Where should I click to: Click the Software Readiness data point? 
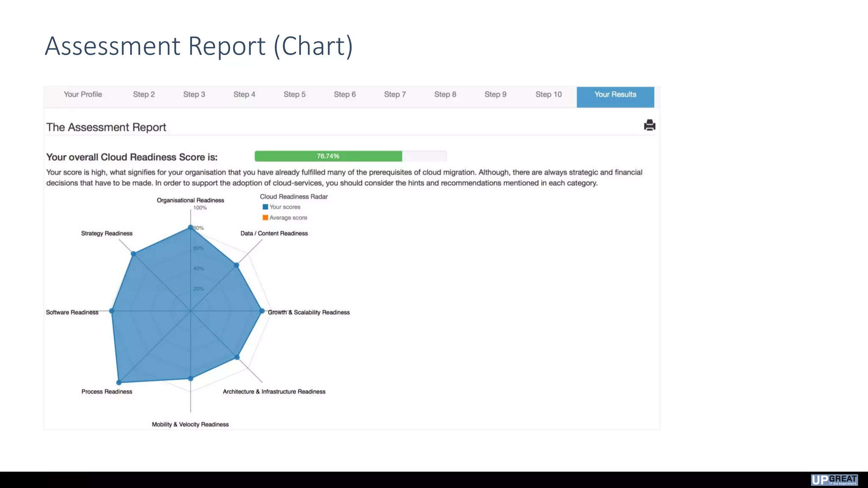tap(111, 311)
